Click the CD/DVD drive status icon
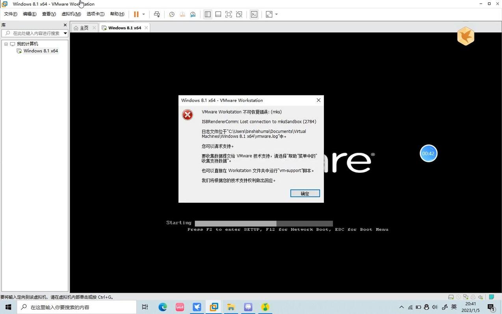Image resolution: width=502 pixels, height=314 pixels. [x=458, y=297]
